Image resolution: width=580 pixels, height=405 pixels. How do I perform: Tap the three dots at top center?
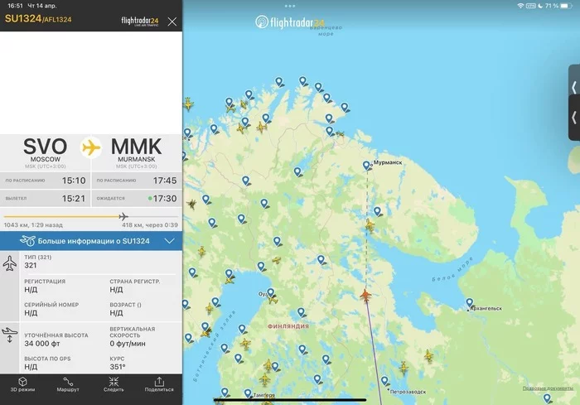click(x=290, y=6)
